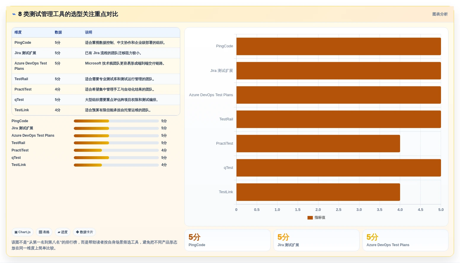
Task: Click the 5.0 x-axis tick label
Action: pos(441,210)
